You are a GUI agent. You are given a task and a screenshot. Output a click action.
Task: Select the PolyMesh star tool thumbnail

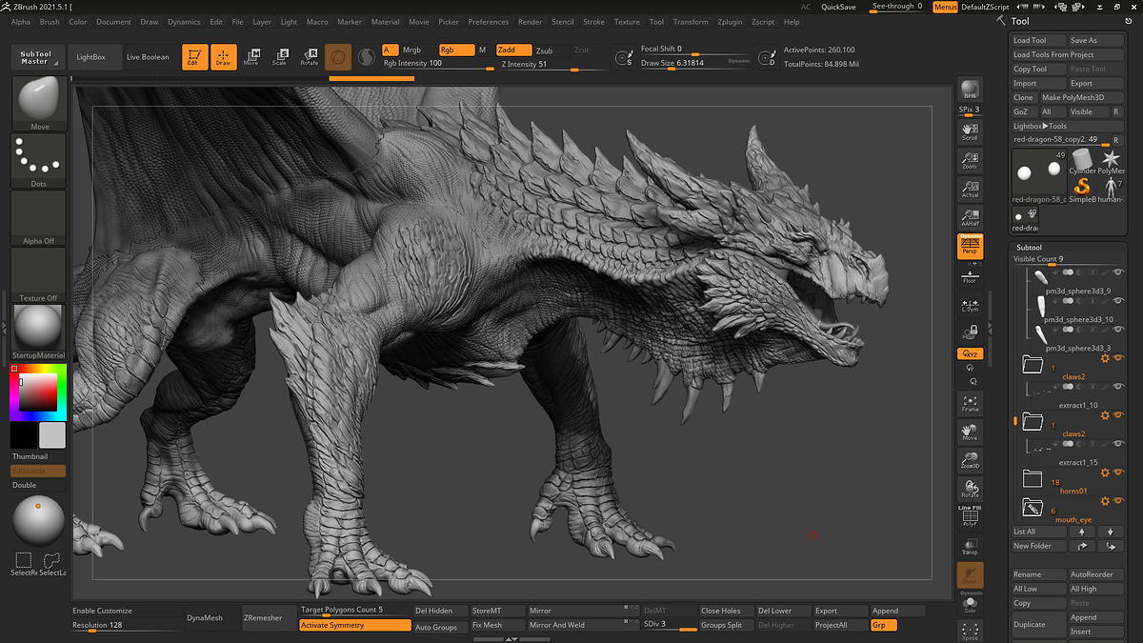pos(1111,160)
